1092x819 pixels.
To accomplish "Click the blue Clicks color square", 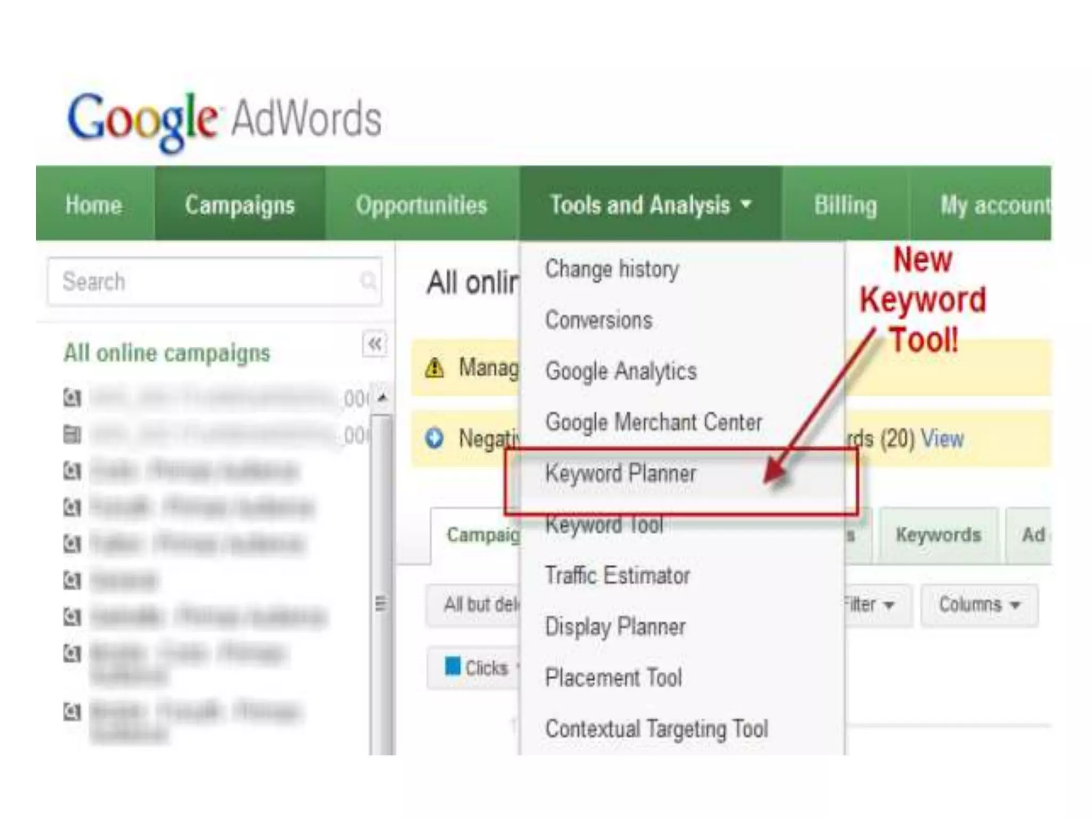I will coord(453,666).
